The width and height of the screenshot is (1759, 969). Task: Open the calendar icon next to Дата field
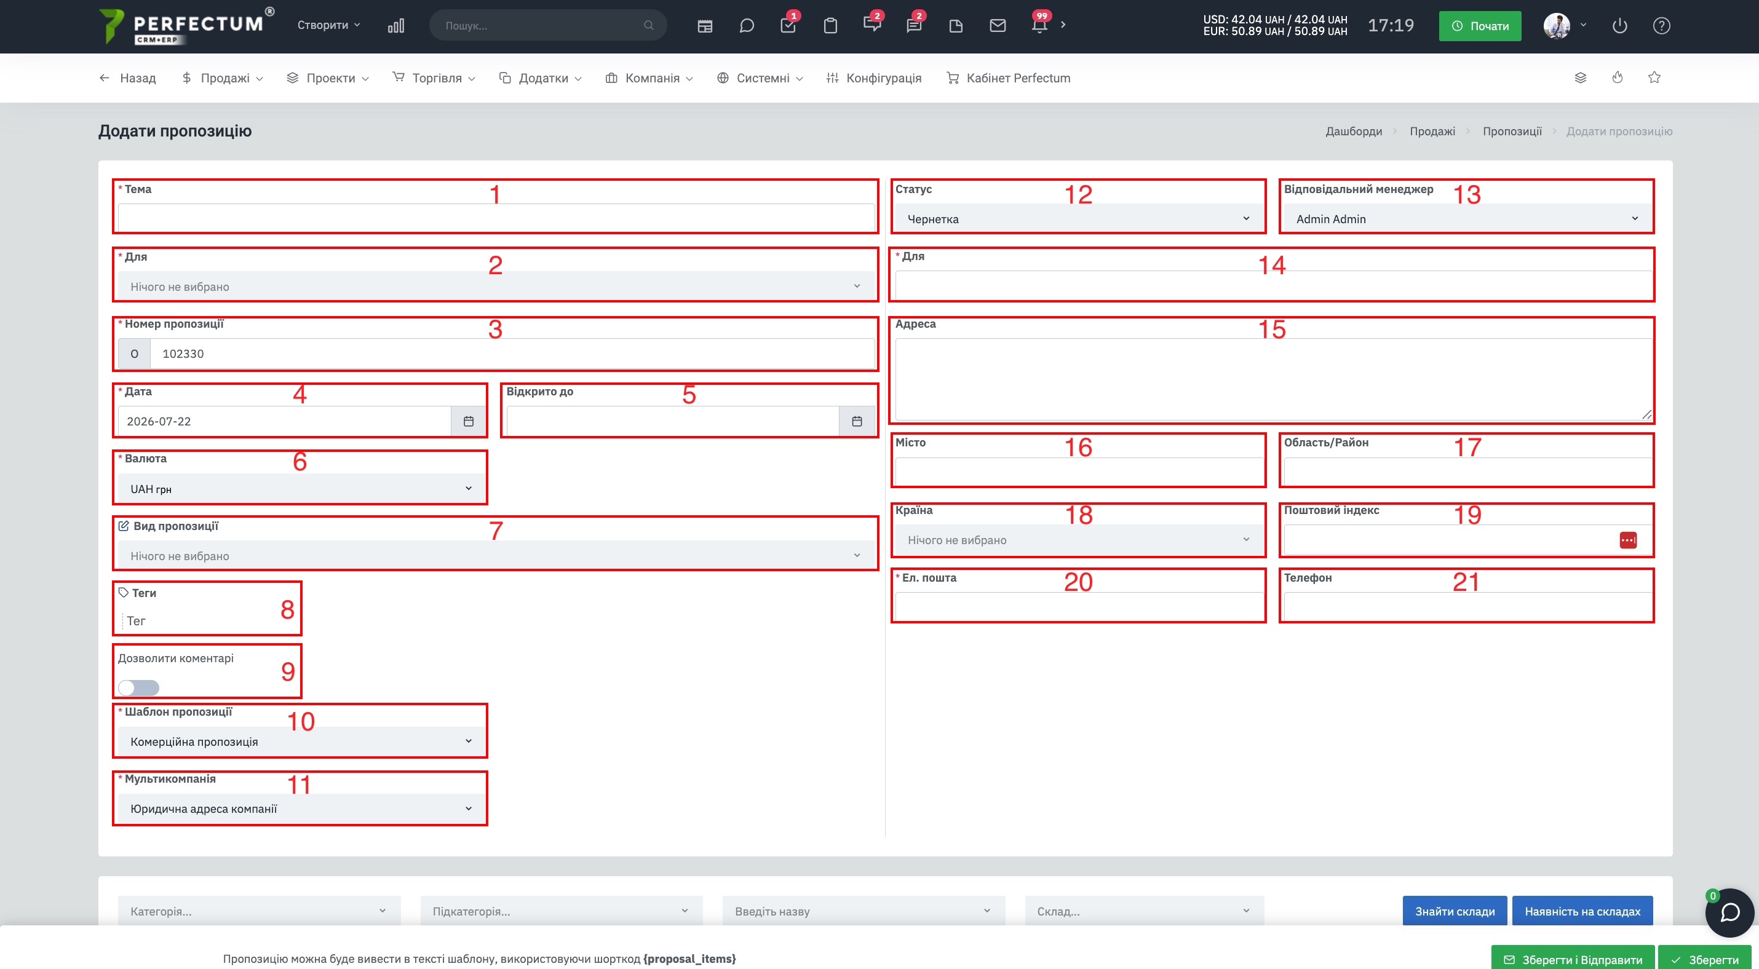tap(469, 421)
